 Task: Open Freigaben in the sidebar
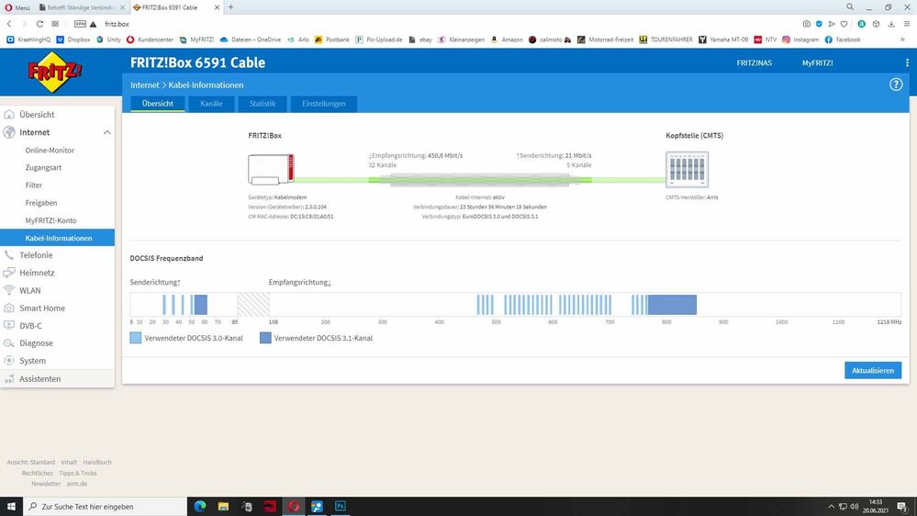coord(41,203)
